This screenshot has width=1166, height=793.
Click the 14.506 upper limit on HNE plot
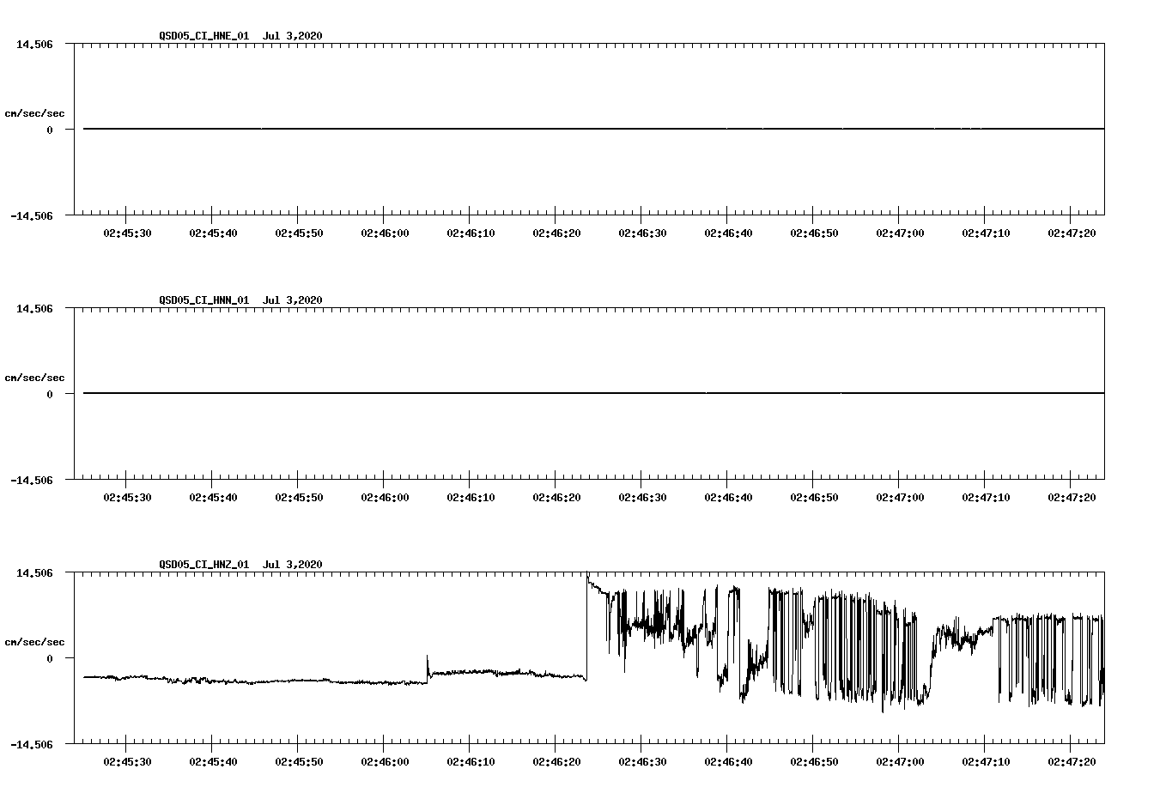[x=34, y=44]
